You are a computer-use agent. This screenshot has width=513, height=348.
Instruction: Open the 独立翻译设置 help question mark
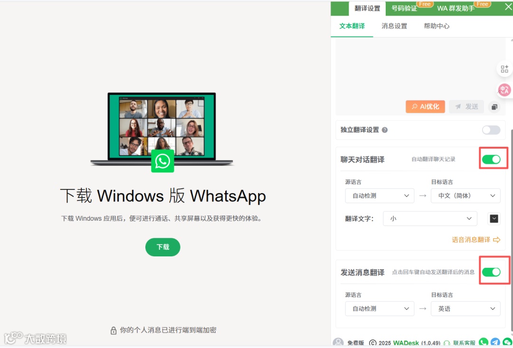click(x=385, y=130)
